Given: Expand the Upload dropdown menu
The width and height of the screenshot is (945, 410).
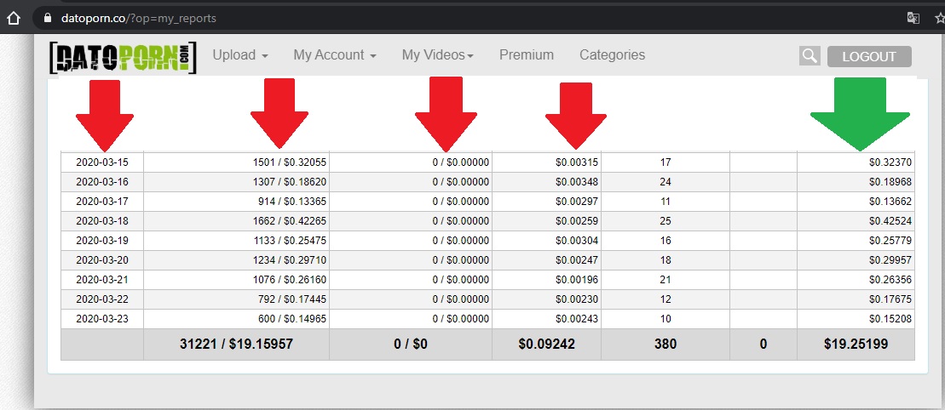Looking at the screenshot, I should click(240, 55).
